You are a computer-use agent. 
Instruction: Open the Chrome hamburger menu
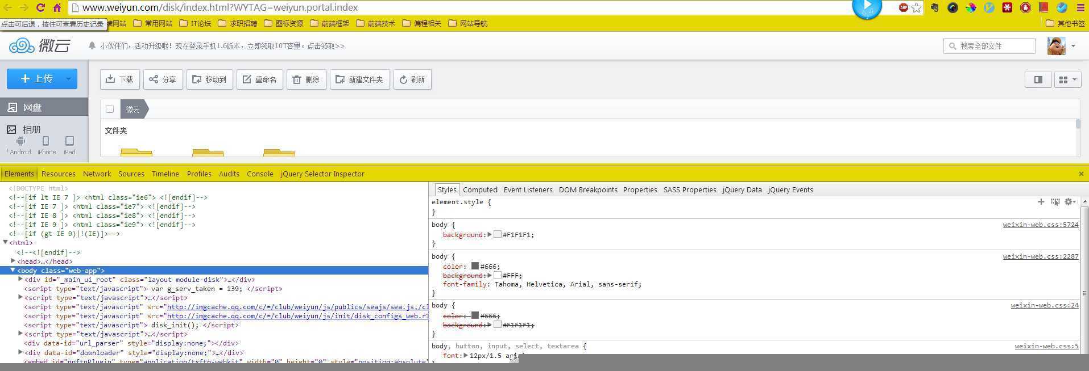click(x=1080, y=7)
